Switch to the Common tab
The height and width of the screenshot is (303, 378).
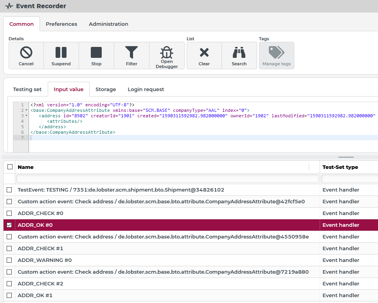(22, 24)
